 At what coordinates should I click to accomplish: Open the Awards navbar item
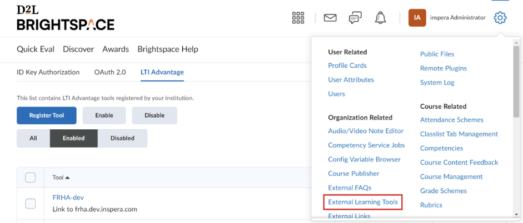116,49
